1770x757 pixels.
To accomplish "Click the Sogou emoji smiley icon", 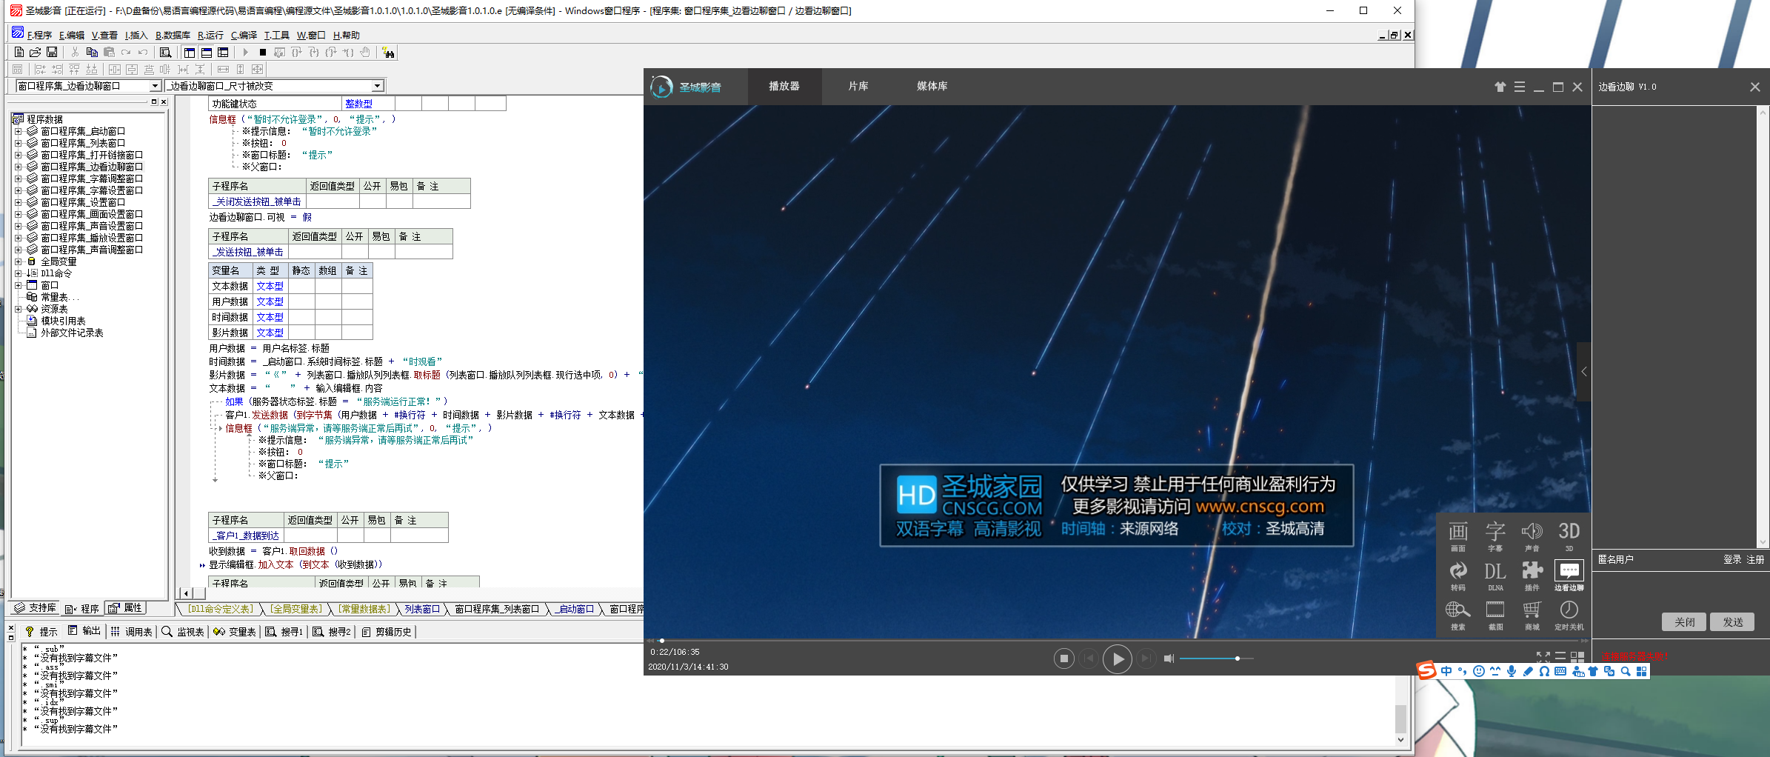I will (1478, 671).
